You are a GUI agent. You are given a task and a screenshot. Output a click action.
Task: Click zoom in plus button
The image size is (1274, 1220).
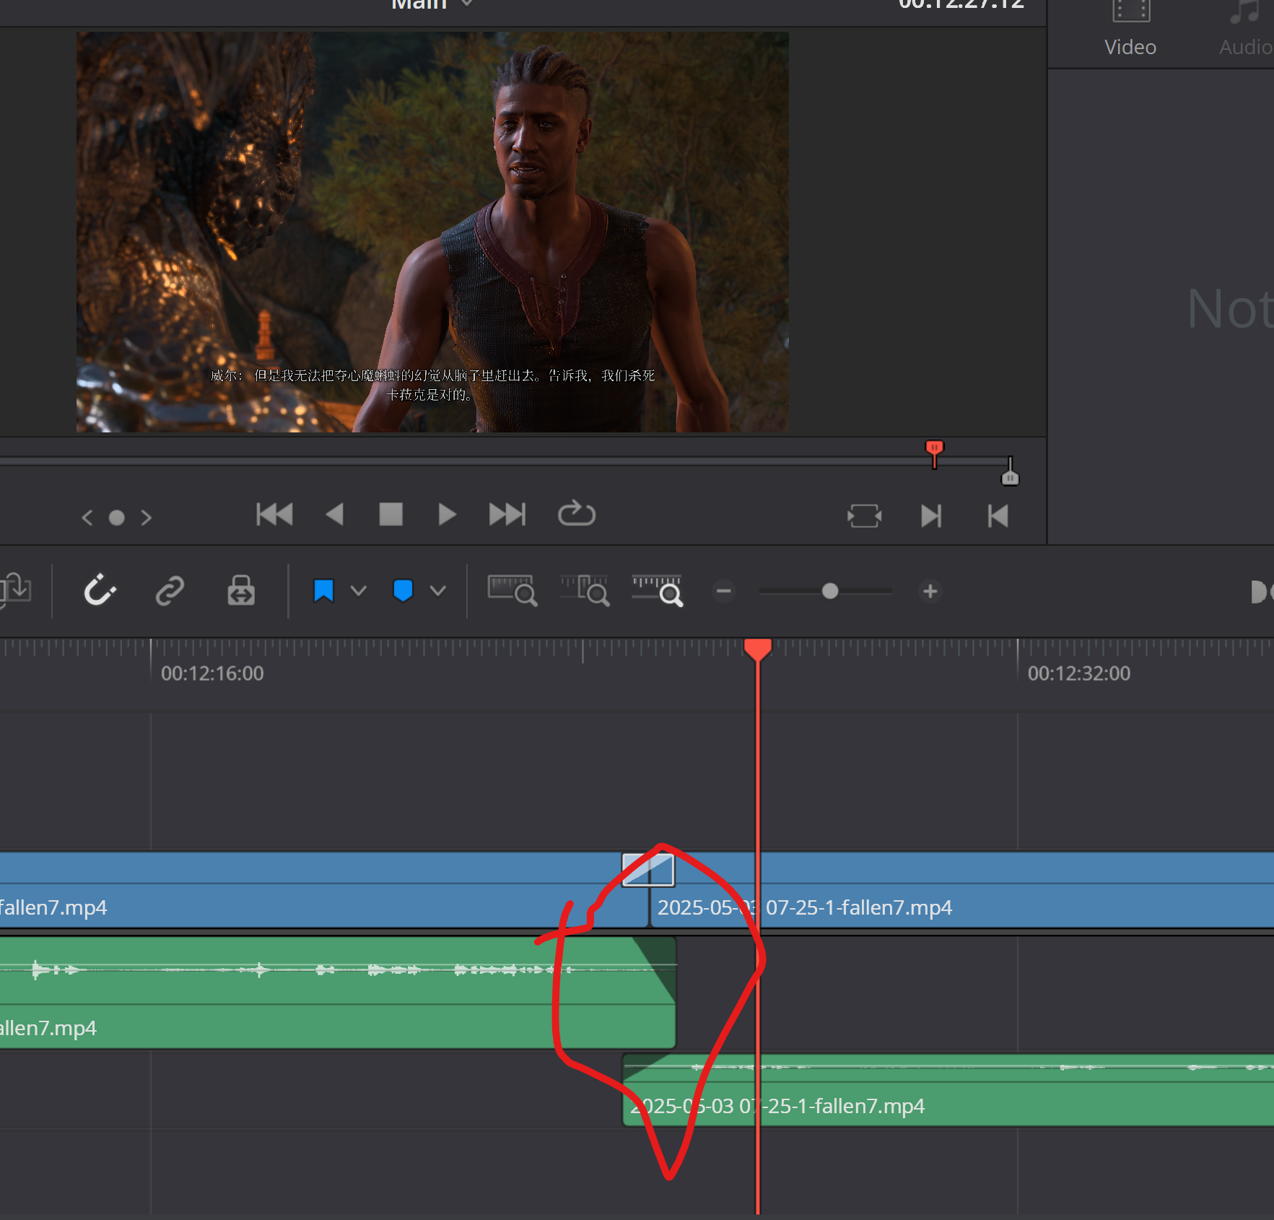coord(930,591)
